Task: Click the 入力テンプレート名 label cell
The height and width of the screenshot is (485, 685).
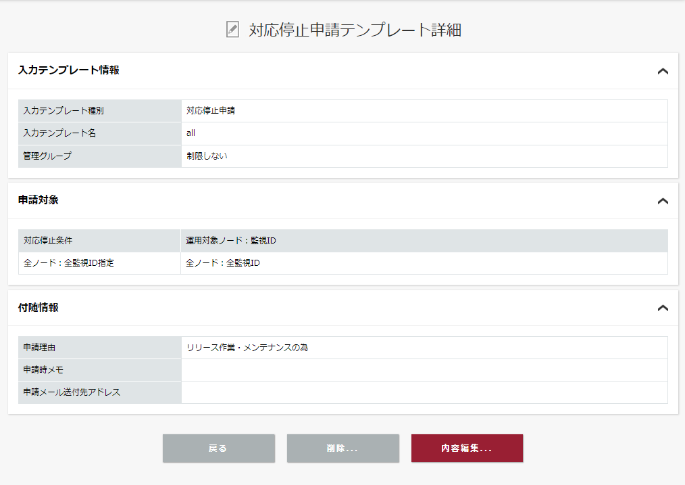Action: coord(99,133)
